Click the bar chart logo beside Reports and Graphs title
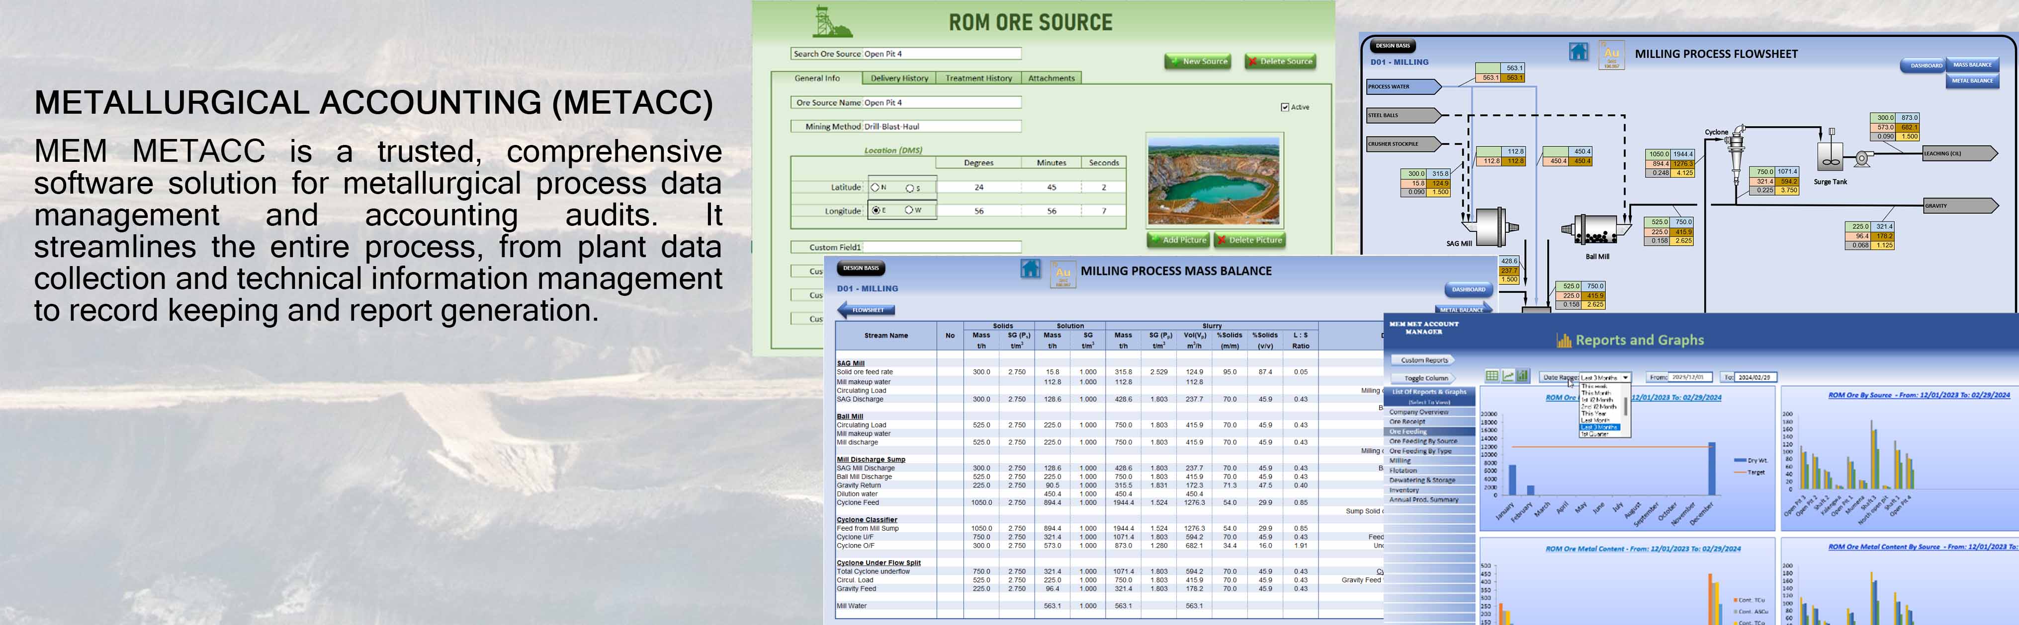 point(1565,341)
